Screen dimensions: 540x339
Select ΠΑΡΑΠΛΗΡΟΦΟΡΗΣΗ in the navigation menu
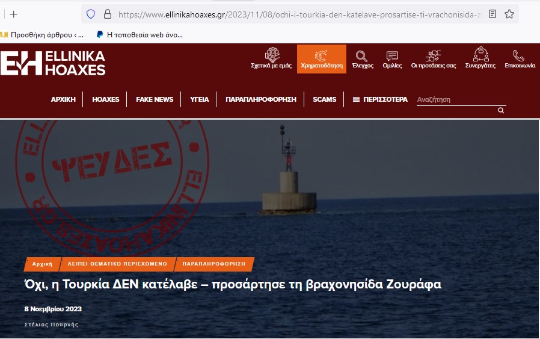click(x=261, y=99)
